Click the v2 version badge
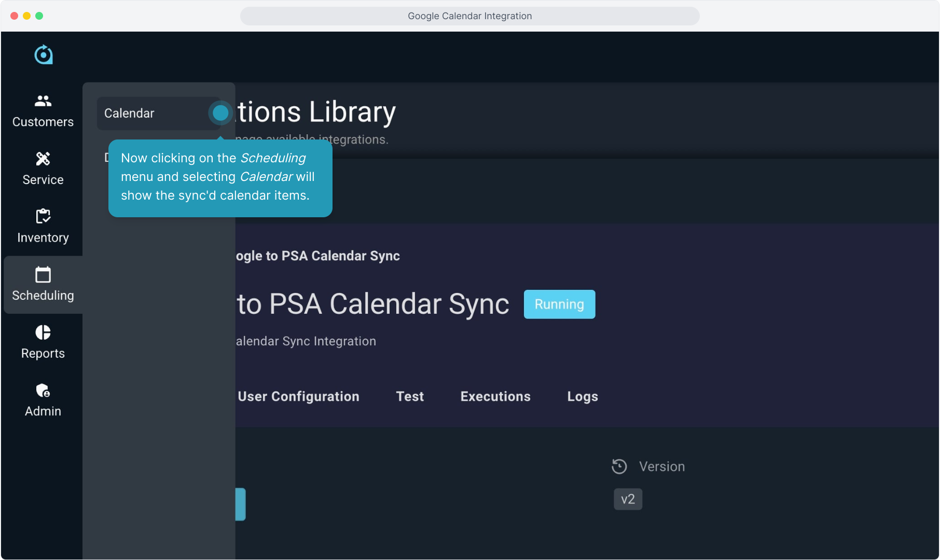 (x=628, y=499)
